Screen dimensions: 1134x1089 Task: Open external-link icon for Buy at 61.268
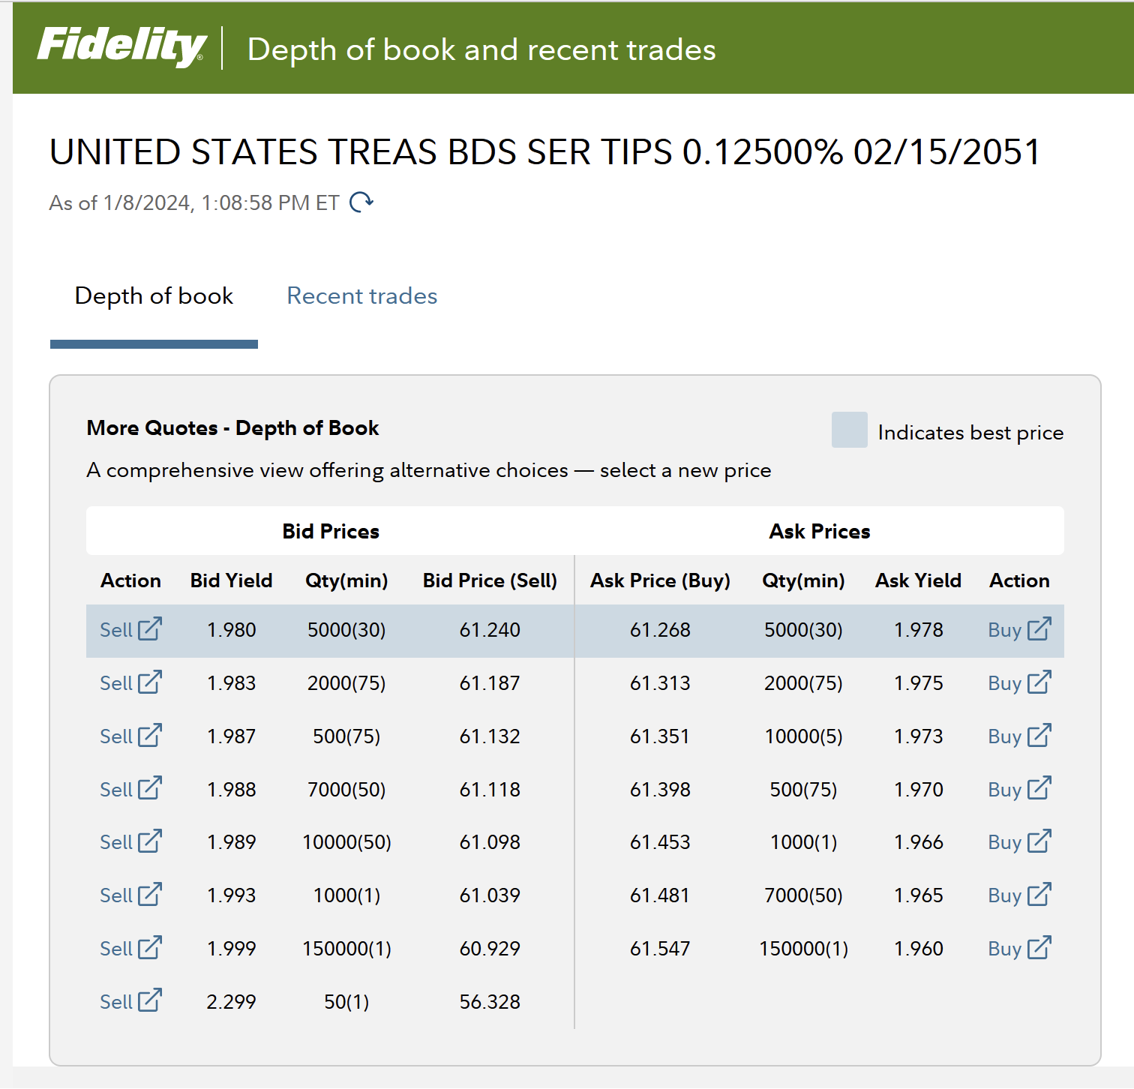[1039, 628]
